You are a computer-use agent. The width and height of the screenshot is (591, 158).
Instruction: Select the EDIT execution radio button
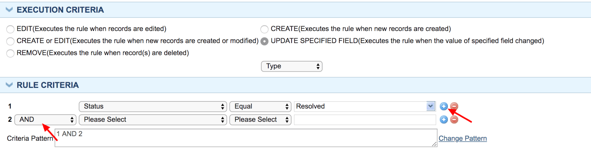[10, 29]
